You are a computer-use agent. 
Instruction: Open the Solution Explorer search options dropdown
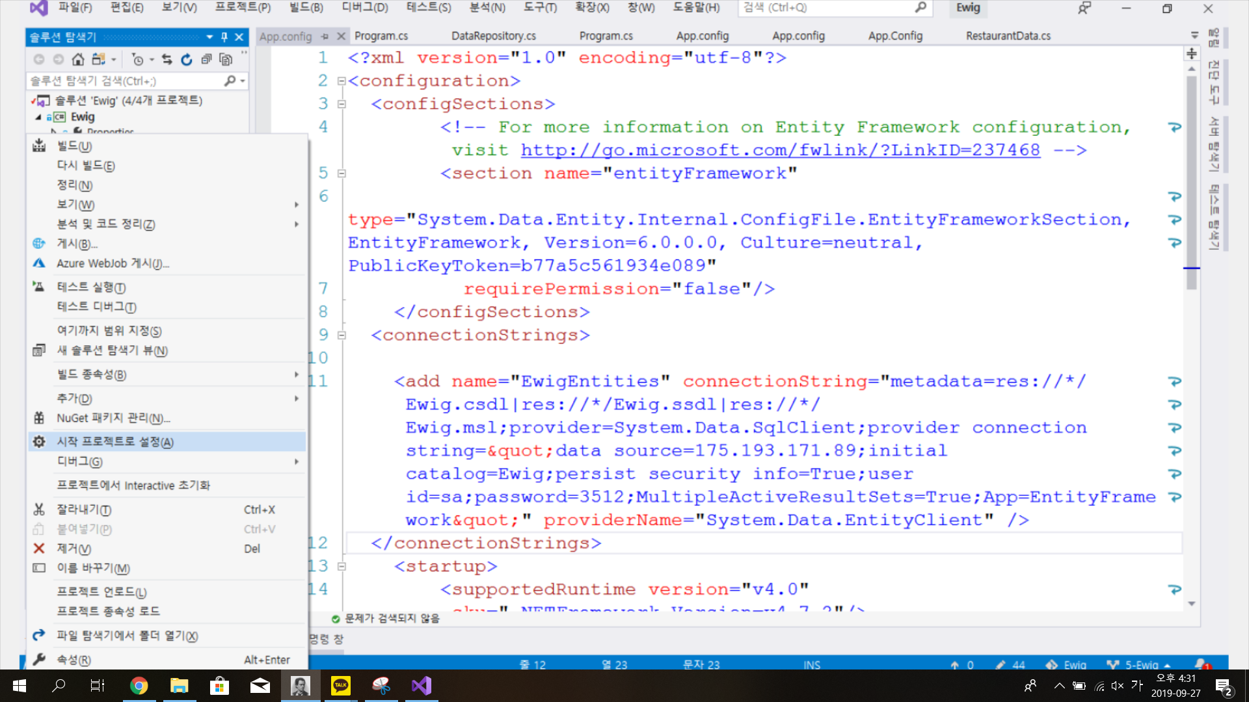click(243, 81)
